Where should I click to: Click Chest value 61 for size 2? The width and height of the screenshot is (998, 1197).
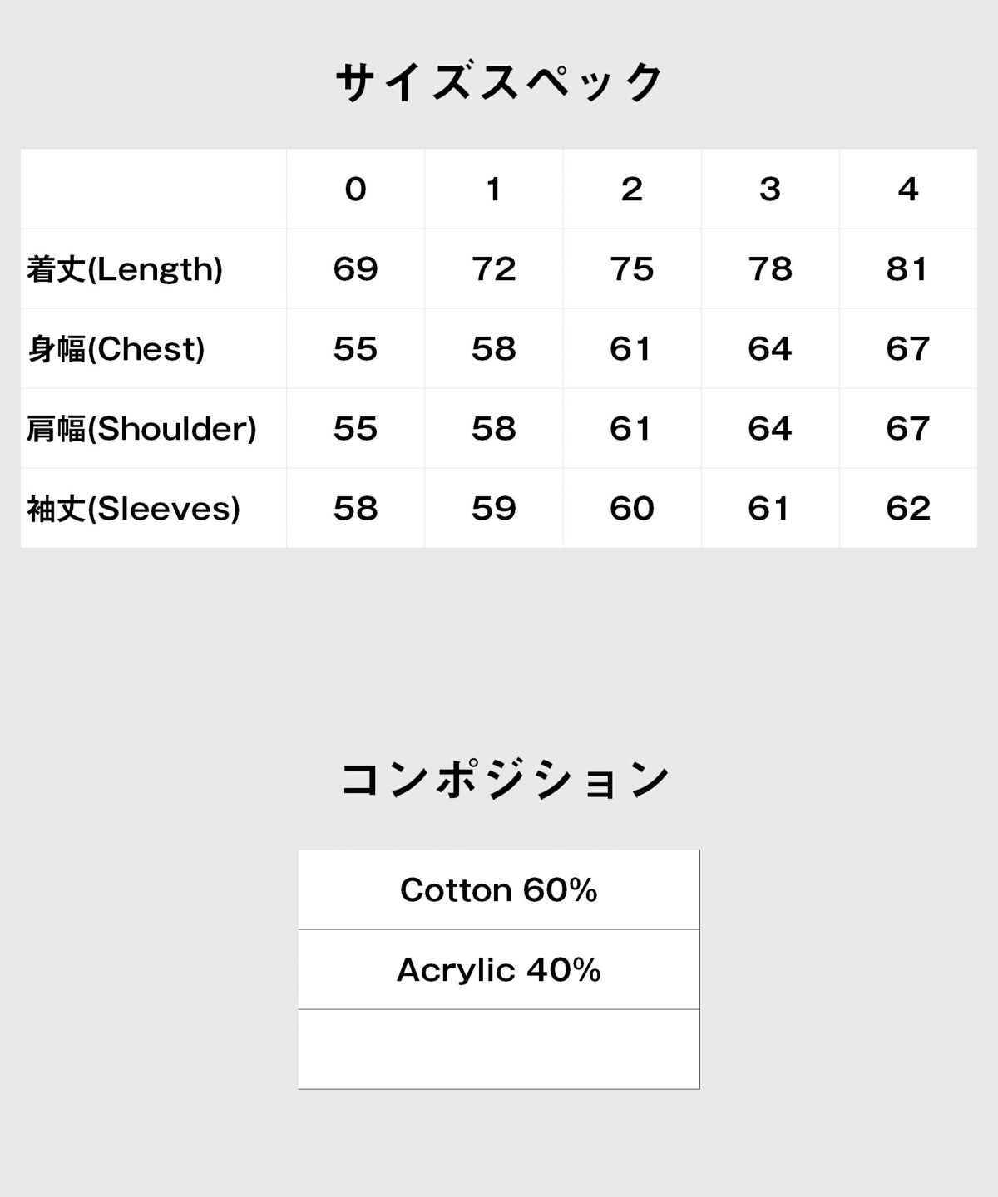(x=632, y=349)
